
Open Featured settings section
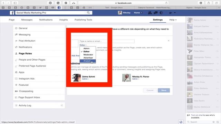click(39, 85)
